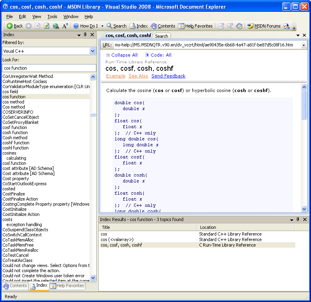Go Back using the green arrow button
Image resolution: width=311 pixels, height=302 pixels.
coord(15,26)
